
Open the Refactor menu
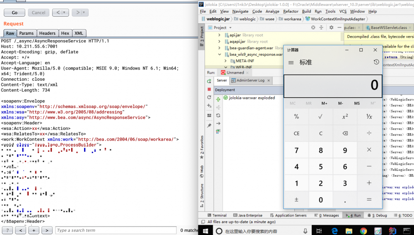pos(291,12)
